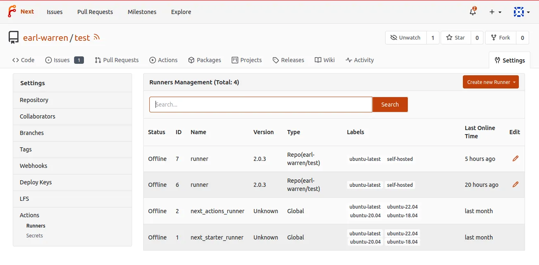The image size is (539, 265).
Task: Expand Create new Runner dropdown
Action: click(x=490, y=82)
